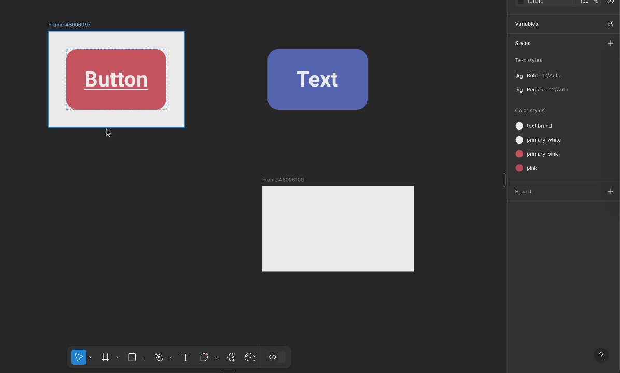Viewport: 620px width, 373px height.
Task: Toggle the fill visibility eye icon
Action: coord(611,2)
